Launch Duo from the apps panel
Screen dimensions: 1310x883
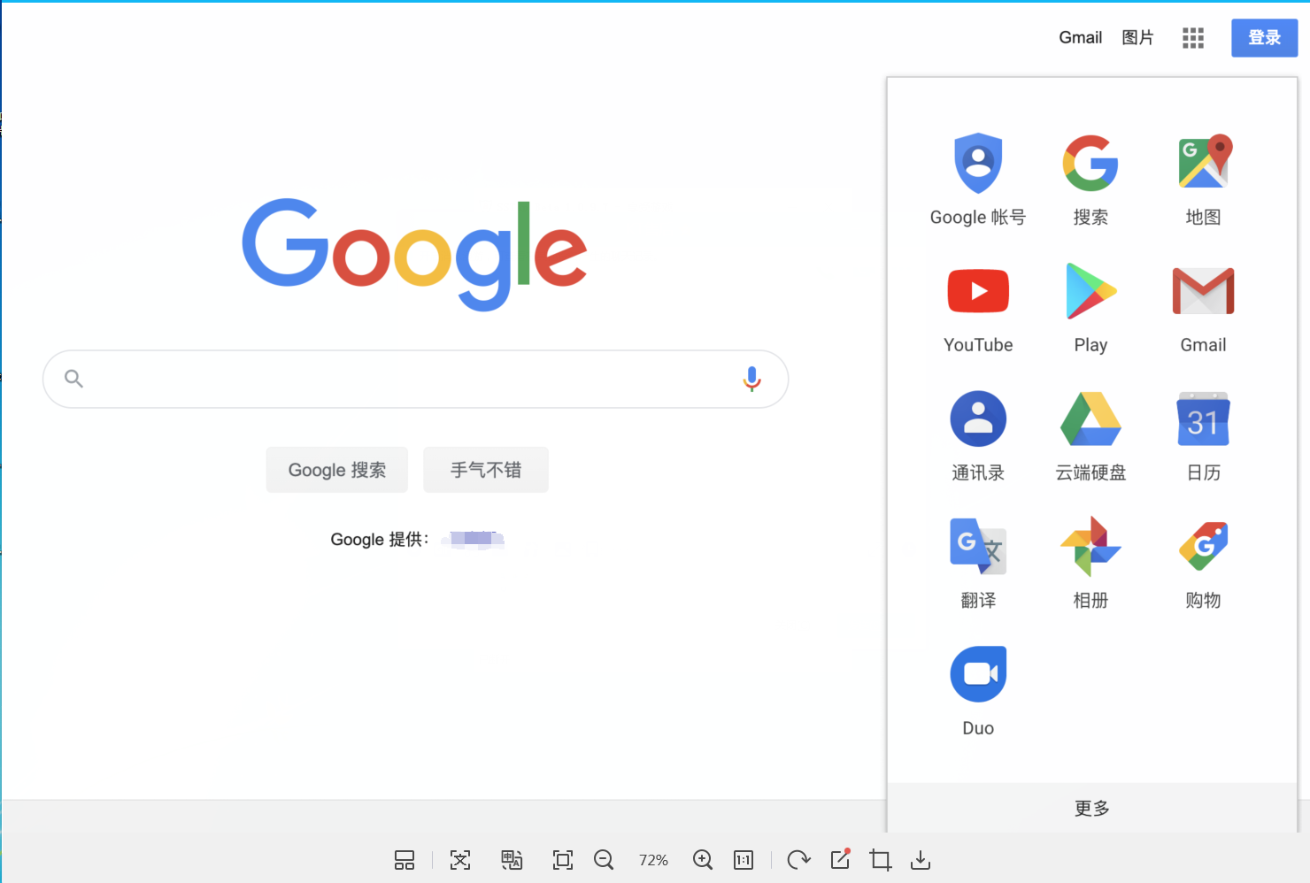tap(978, 691)
